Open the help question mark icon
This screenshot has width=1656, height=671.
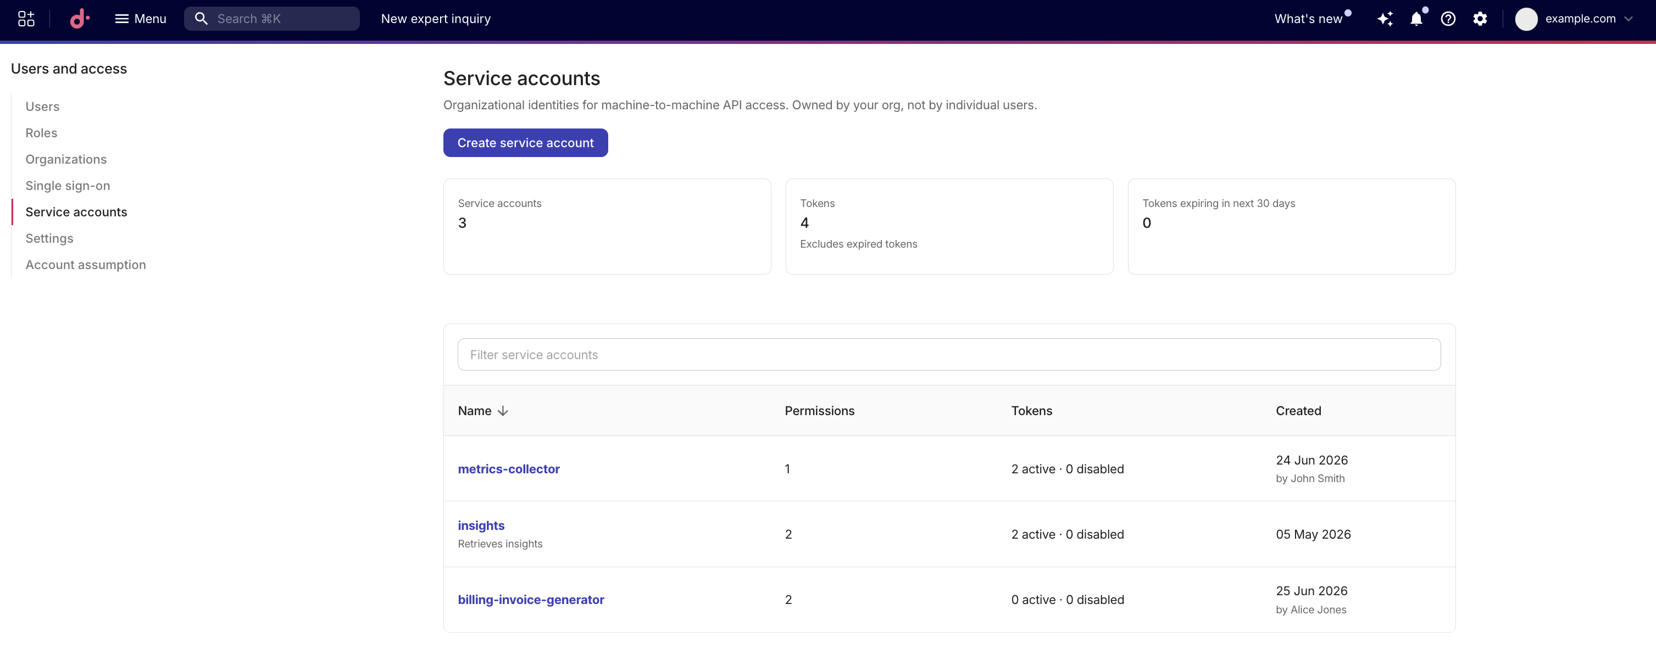click(1448, 19)
